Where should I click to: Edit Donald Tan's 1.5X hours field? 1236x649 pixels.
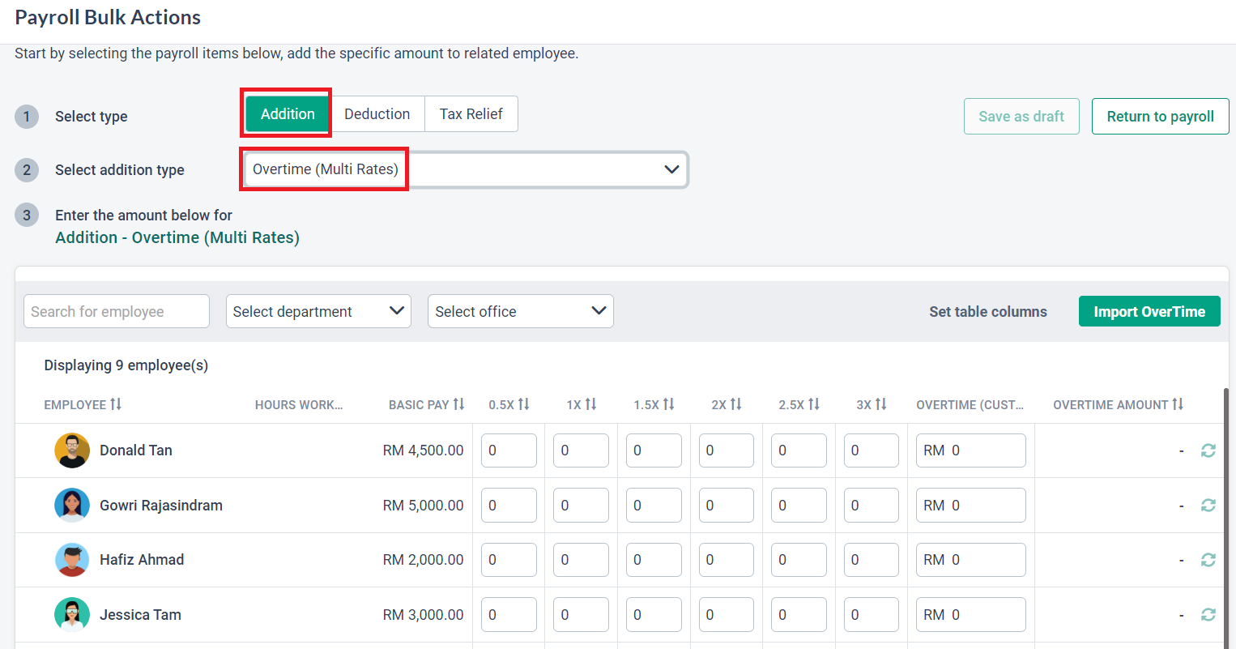pos(654,450)
